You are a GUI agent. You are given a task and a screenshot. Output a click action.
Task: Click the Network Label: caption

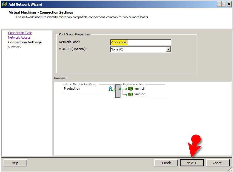tap(70, 42)
